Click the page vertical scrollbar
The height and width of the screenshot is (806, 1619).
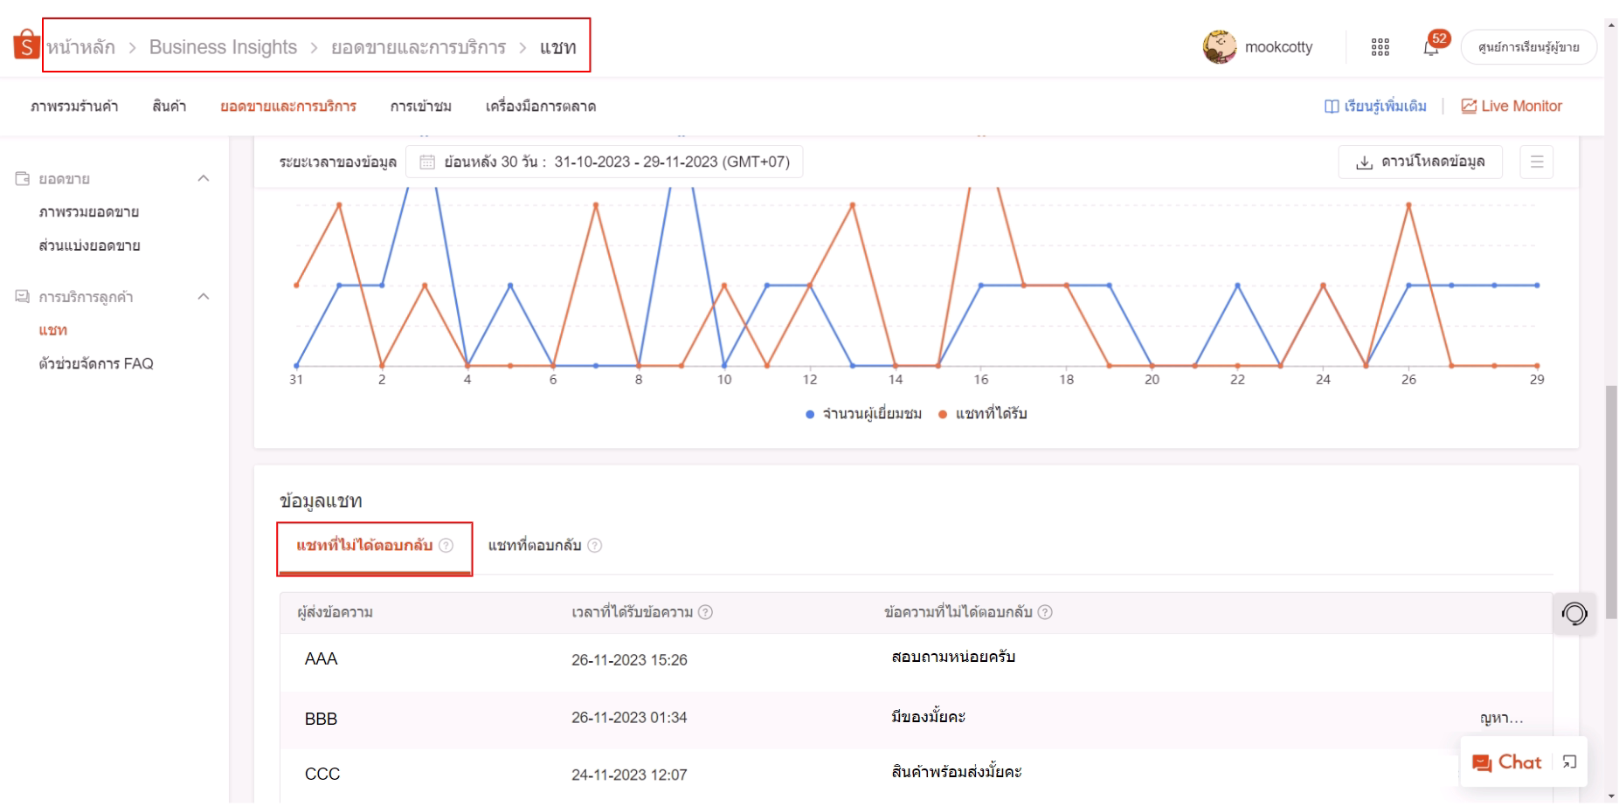pos(1611,502)
